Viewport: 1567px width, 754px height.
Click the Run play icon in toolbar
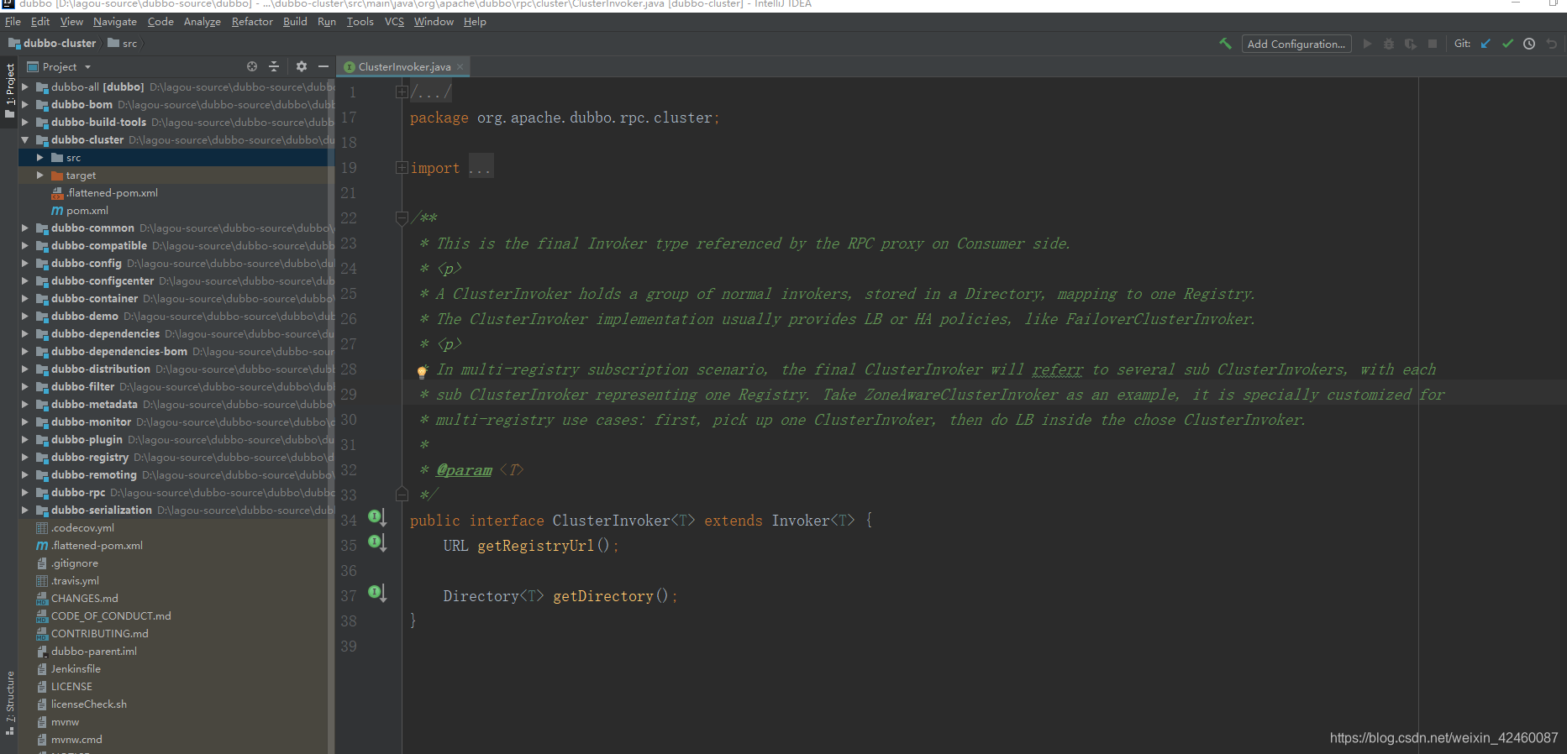coord(1367,44)
